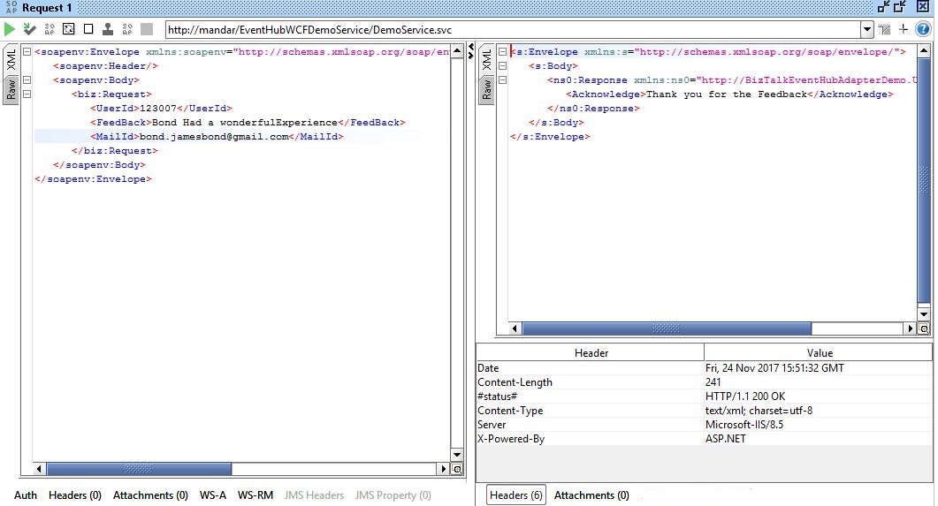
Task: Select the Server header row
Action: 704,425
